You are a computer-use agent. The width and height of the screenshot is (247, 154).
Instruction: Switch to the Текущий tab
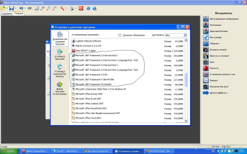19,13
